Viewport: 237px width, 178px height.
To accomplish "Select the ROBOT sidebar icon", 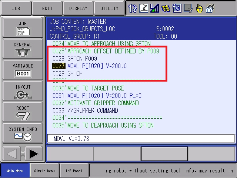I will pyautogui.click(x=23, y=112).
